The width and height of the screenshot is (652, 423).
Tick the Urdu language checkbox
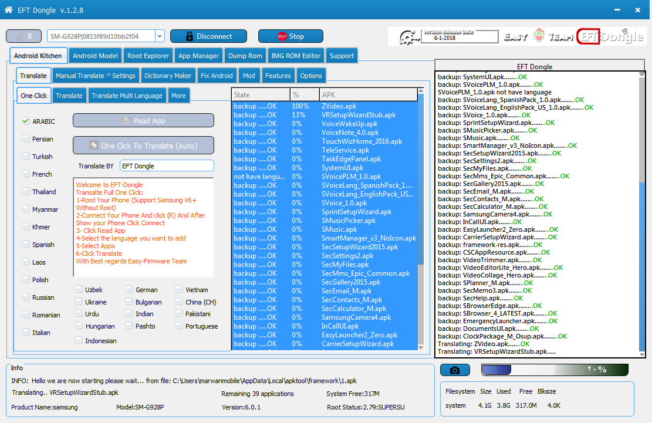coord(79,313)
